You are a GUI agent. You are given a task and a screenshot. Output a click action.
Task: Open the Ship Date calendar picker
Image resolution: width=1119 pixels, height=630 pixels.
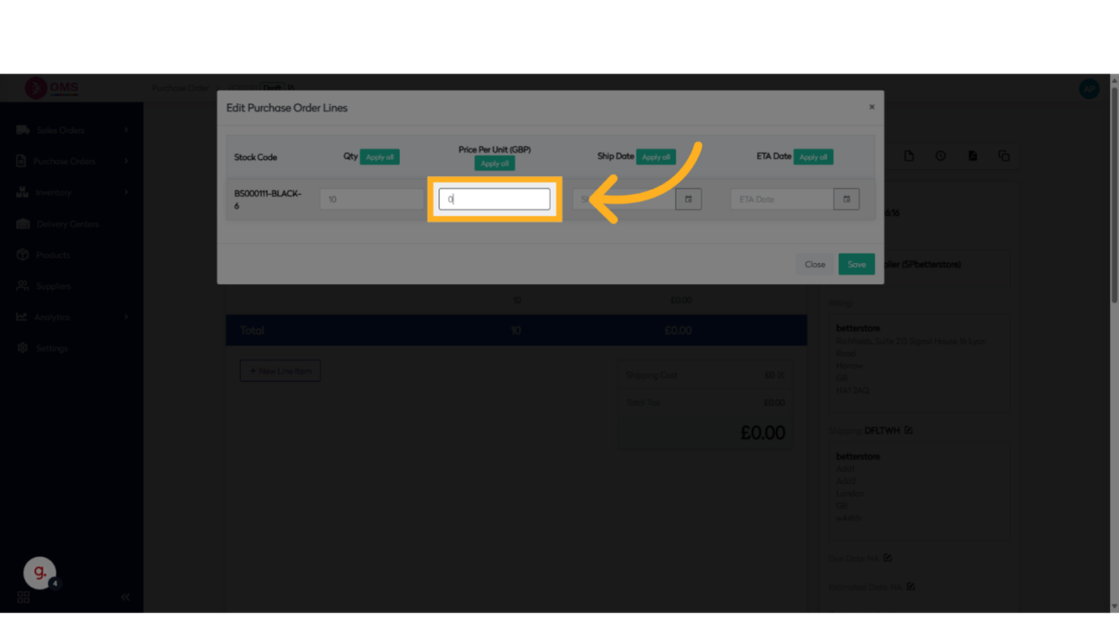pos(688,199)
